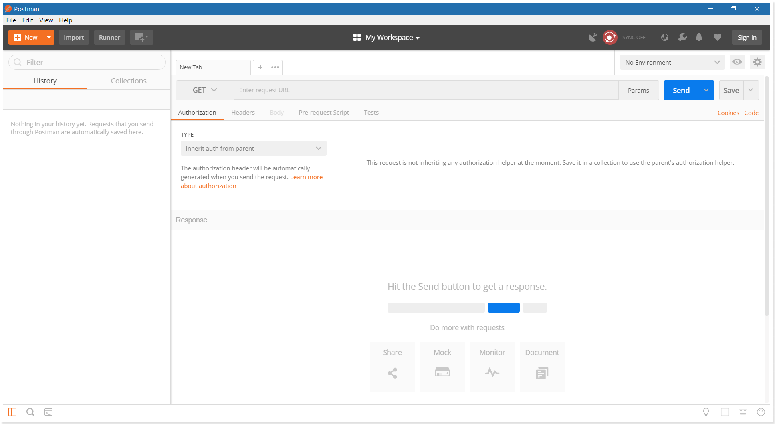Click the Share card
The image size is (775, 424).
pos(392,367)
